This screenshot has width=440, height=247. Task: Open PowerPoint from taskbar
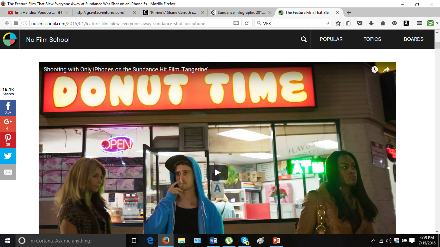pyautogui.click(x=276, y=241)
